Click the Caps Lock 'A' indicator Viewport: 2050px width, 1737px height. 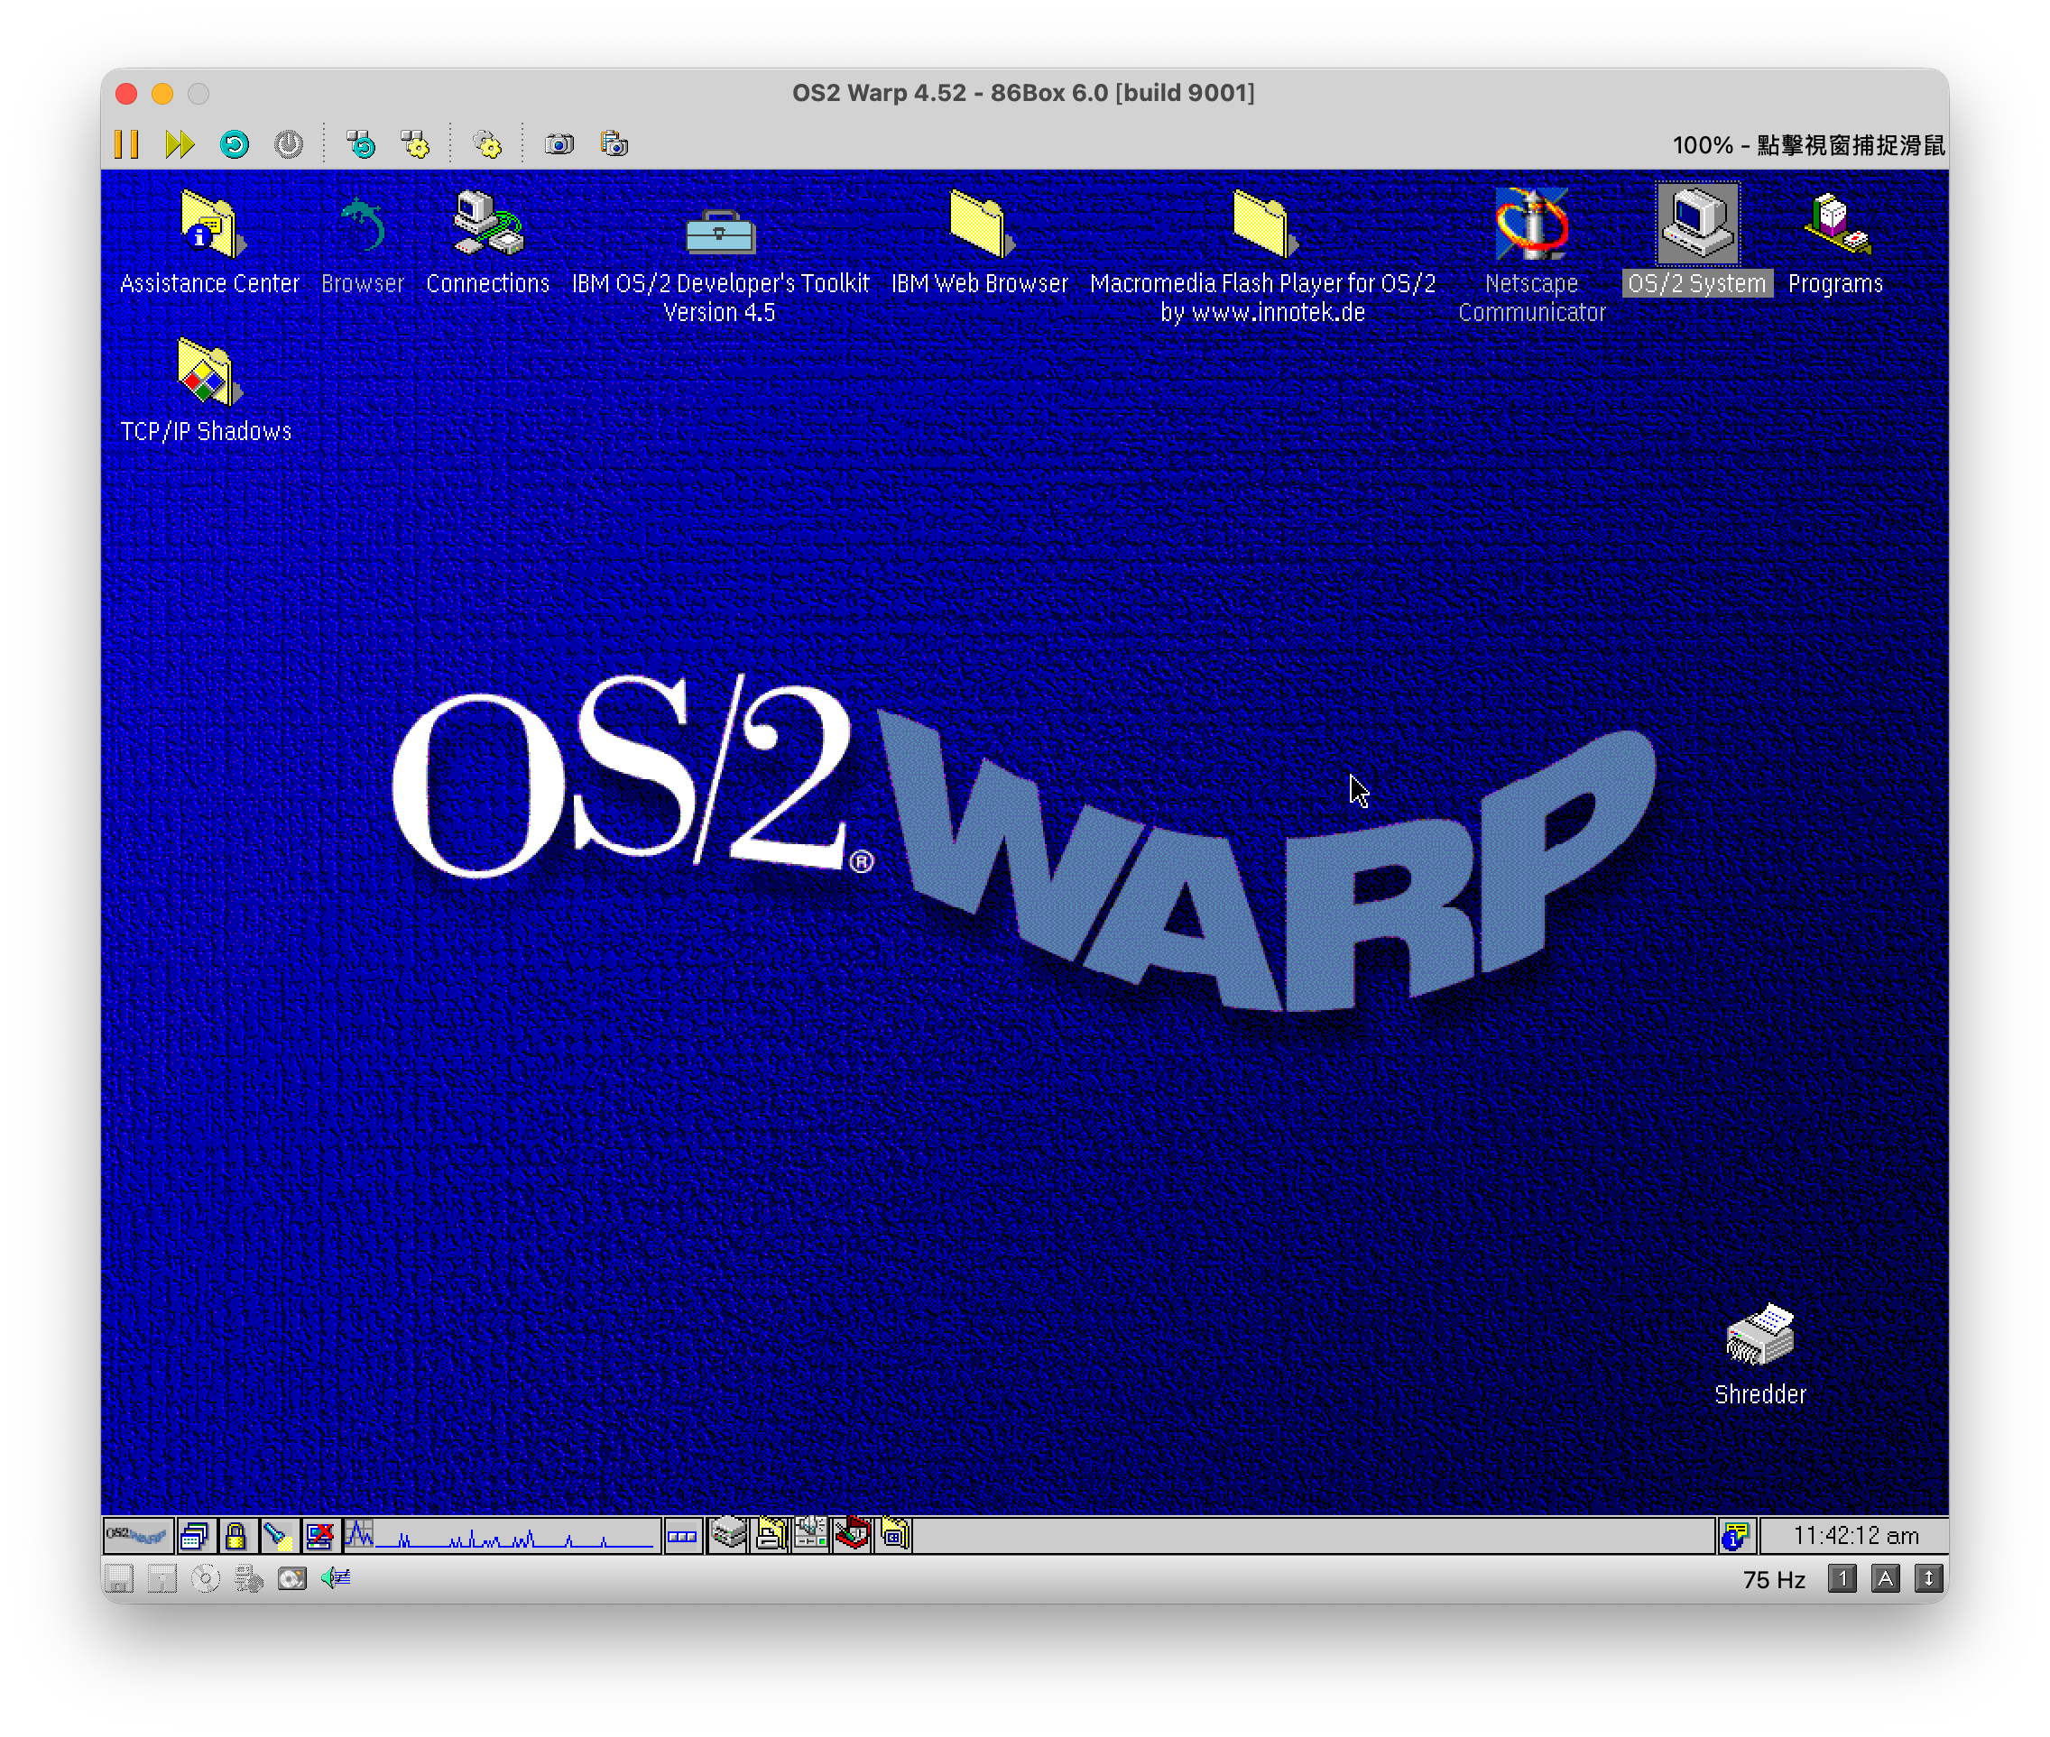[1886, 1579]
